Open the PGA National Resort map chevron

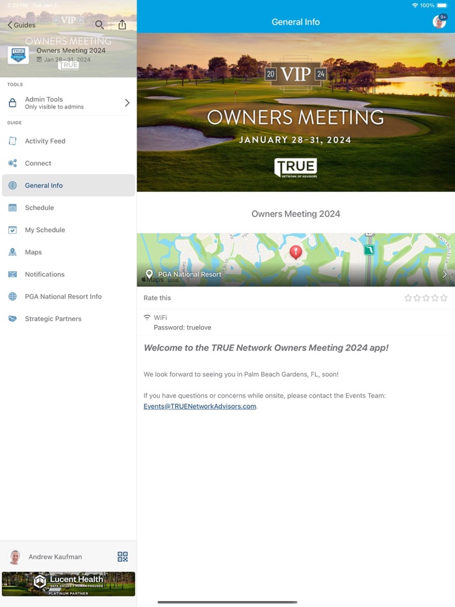tap(445, 274)
